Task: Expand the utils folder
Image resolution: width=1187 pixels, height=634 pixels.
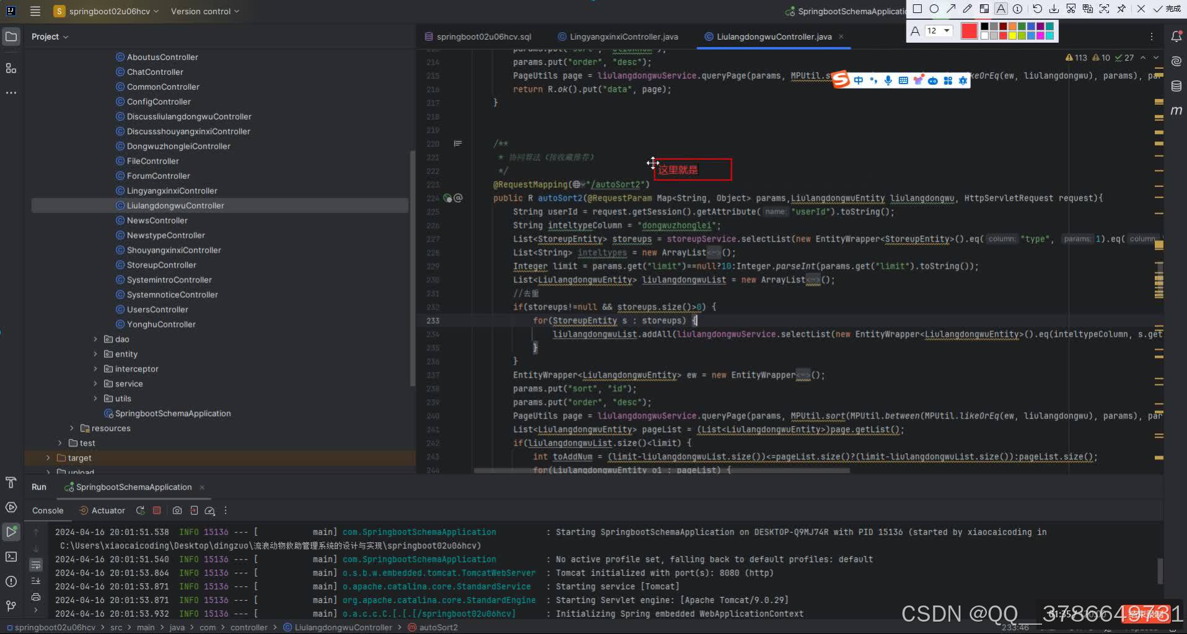Action: pyautogui.click(x=95, y=399)
